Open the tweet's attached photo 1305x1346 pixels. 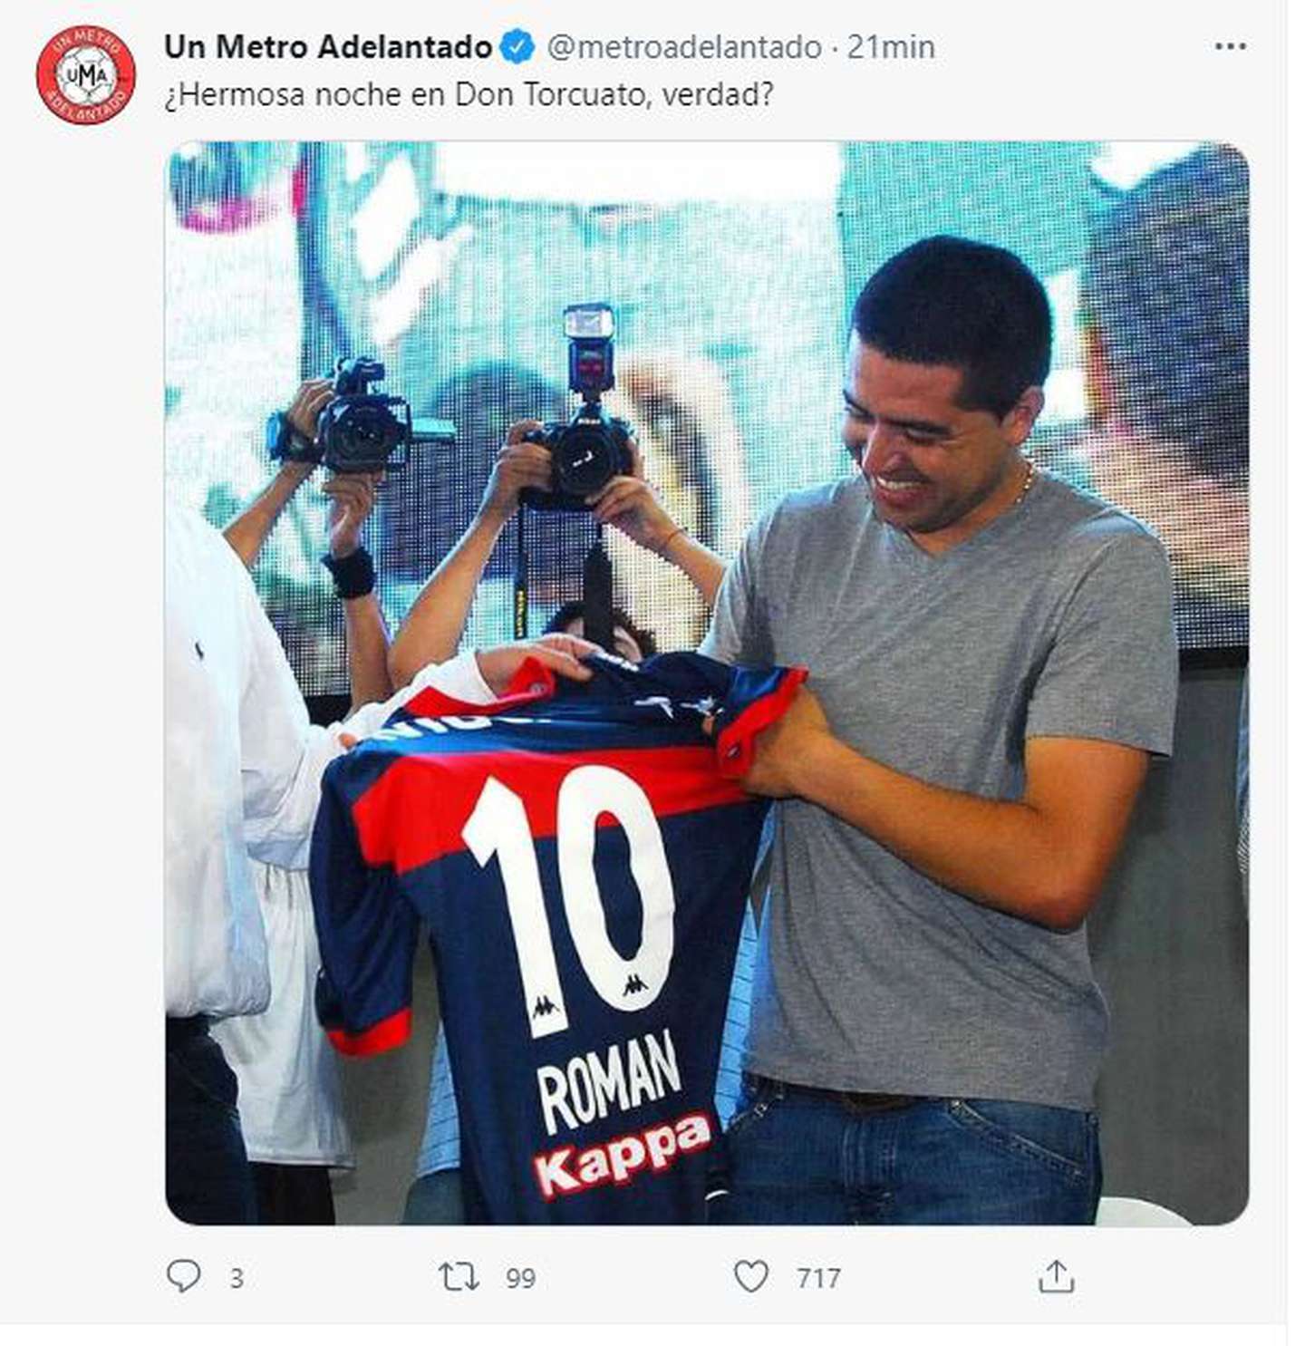(x=707, y=683)
